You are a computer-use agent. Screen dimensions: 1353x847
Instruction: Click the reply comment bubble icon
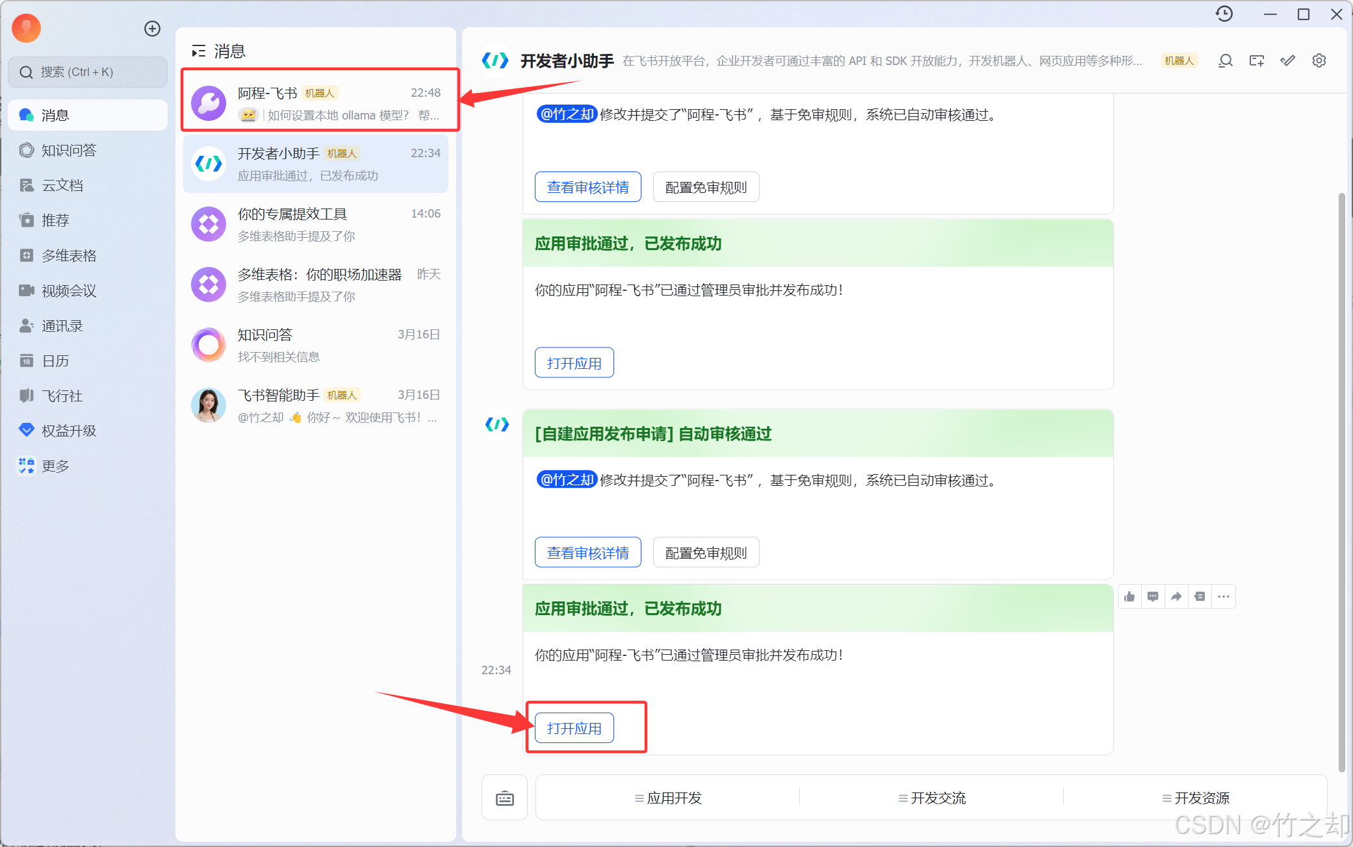coord(1153,596)
